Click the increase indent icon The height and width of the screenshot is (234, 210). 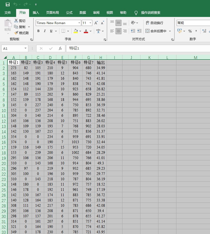(x=139, y=31)
